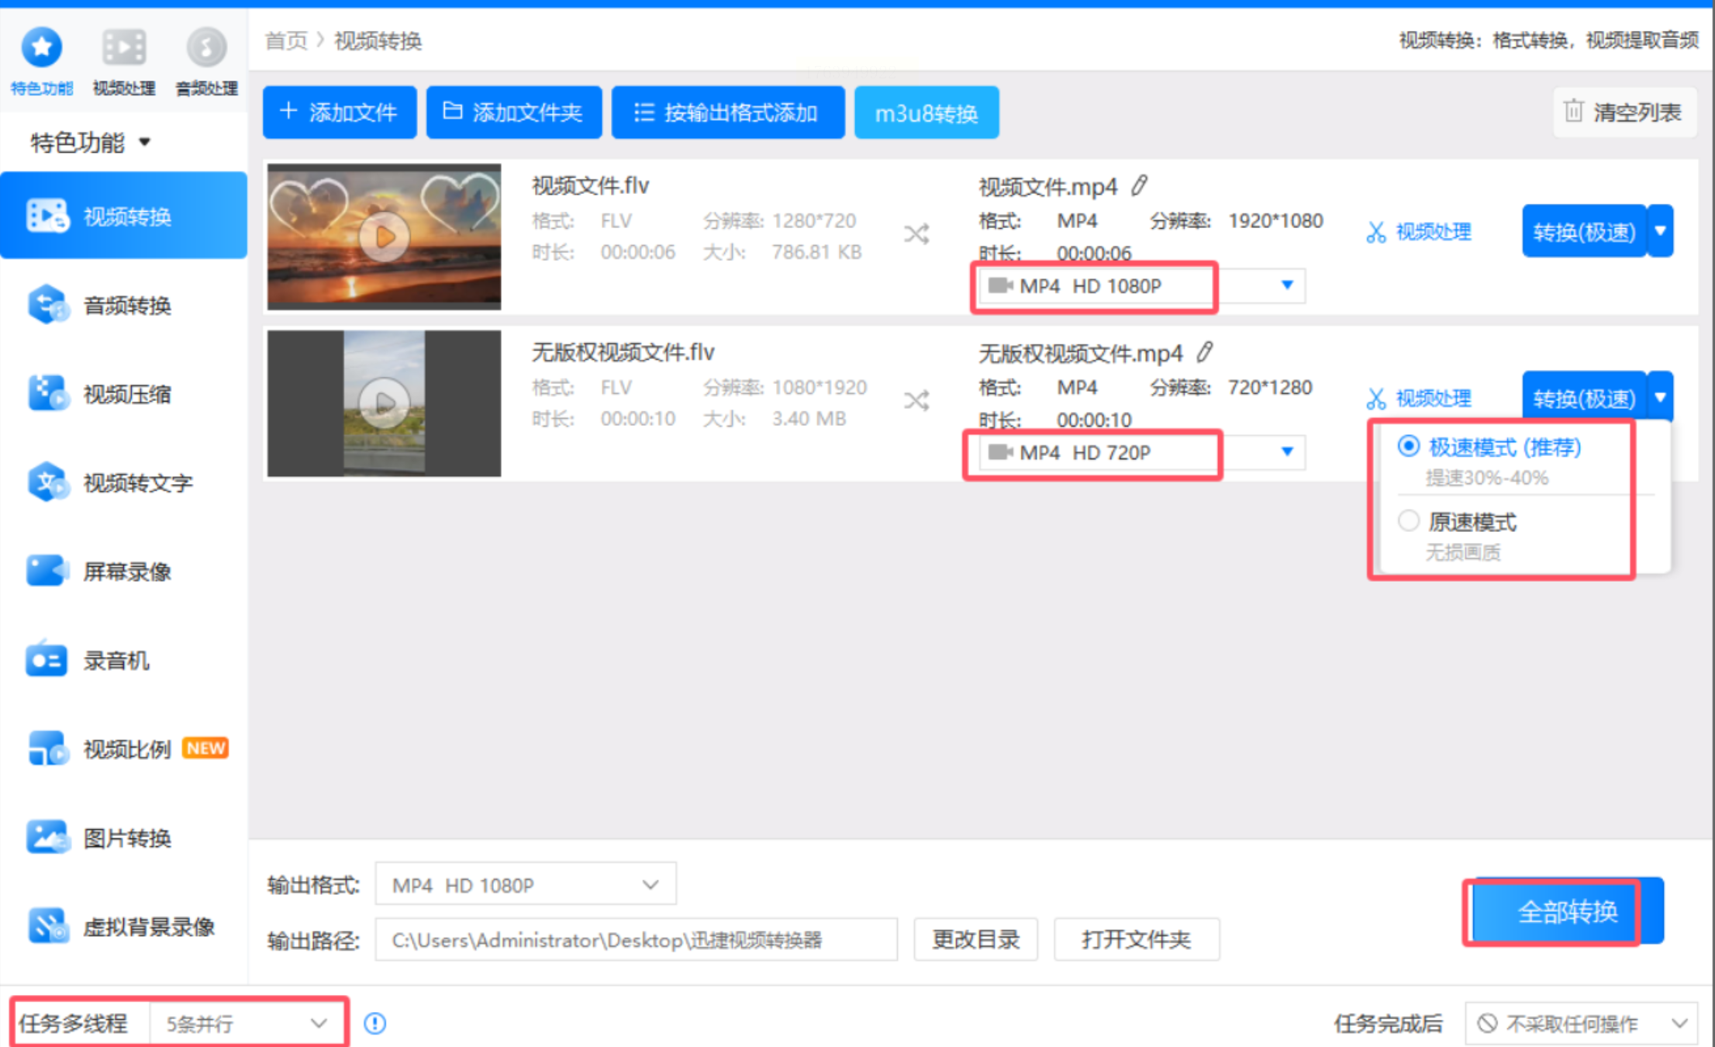This screenshot has width=1715, height=1047.
Task: Select 极速模式 (推荐) radio option
Action: [x=1408, y=447]
